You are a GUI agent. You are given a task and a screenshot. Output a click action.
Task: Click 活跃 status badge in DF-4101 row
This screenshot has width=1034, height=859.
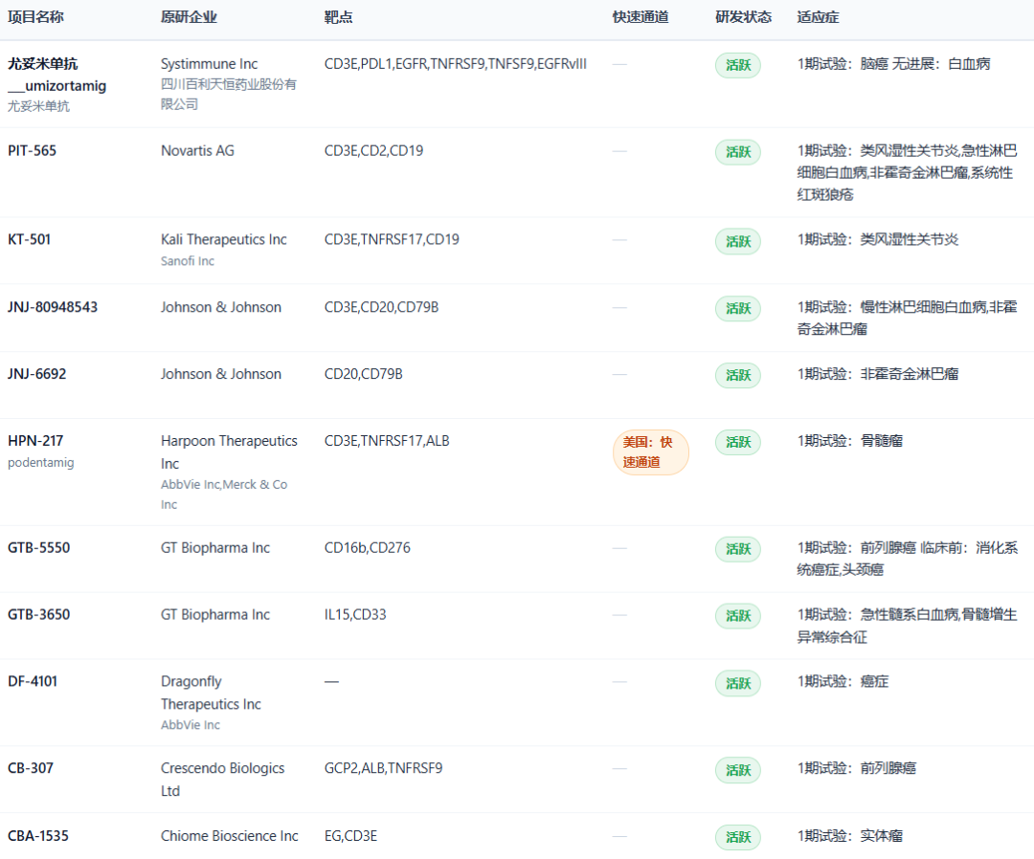click(738, 684)
